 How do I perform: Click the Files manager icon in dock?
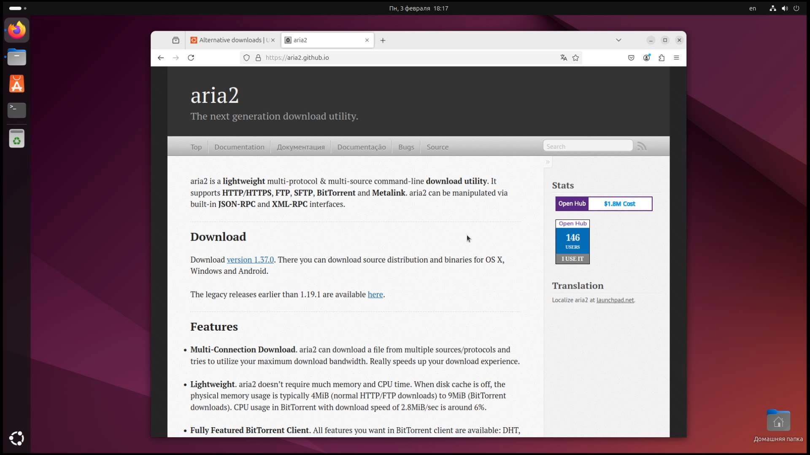(16, 57)
